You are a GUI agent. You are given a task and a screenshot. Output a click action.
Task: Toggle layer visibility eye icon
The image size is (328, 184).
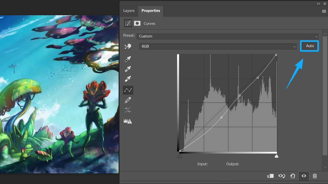click(x=304, y=176)
